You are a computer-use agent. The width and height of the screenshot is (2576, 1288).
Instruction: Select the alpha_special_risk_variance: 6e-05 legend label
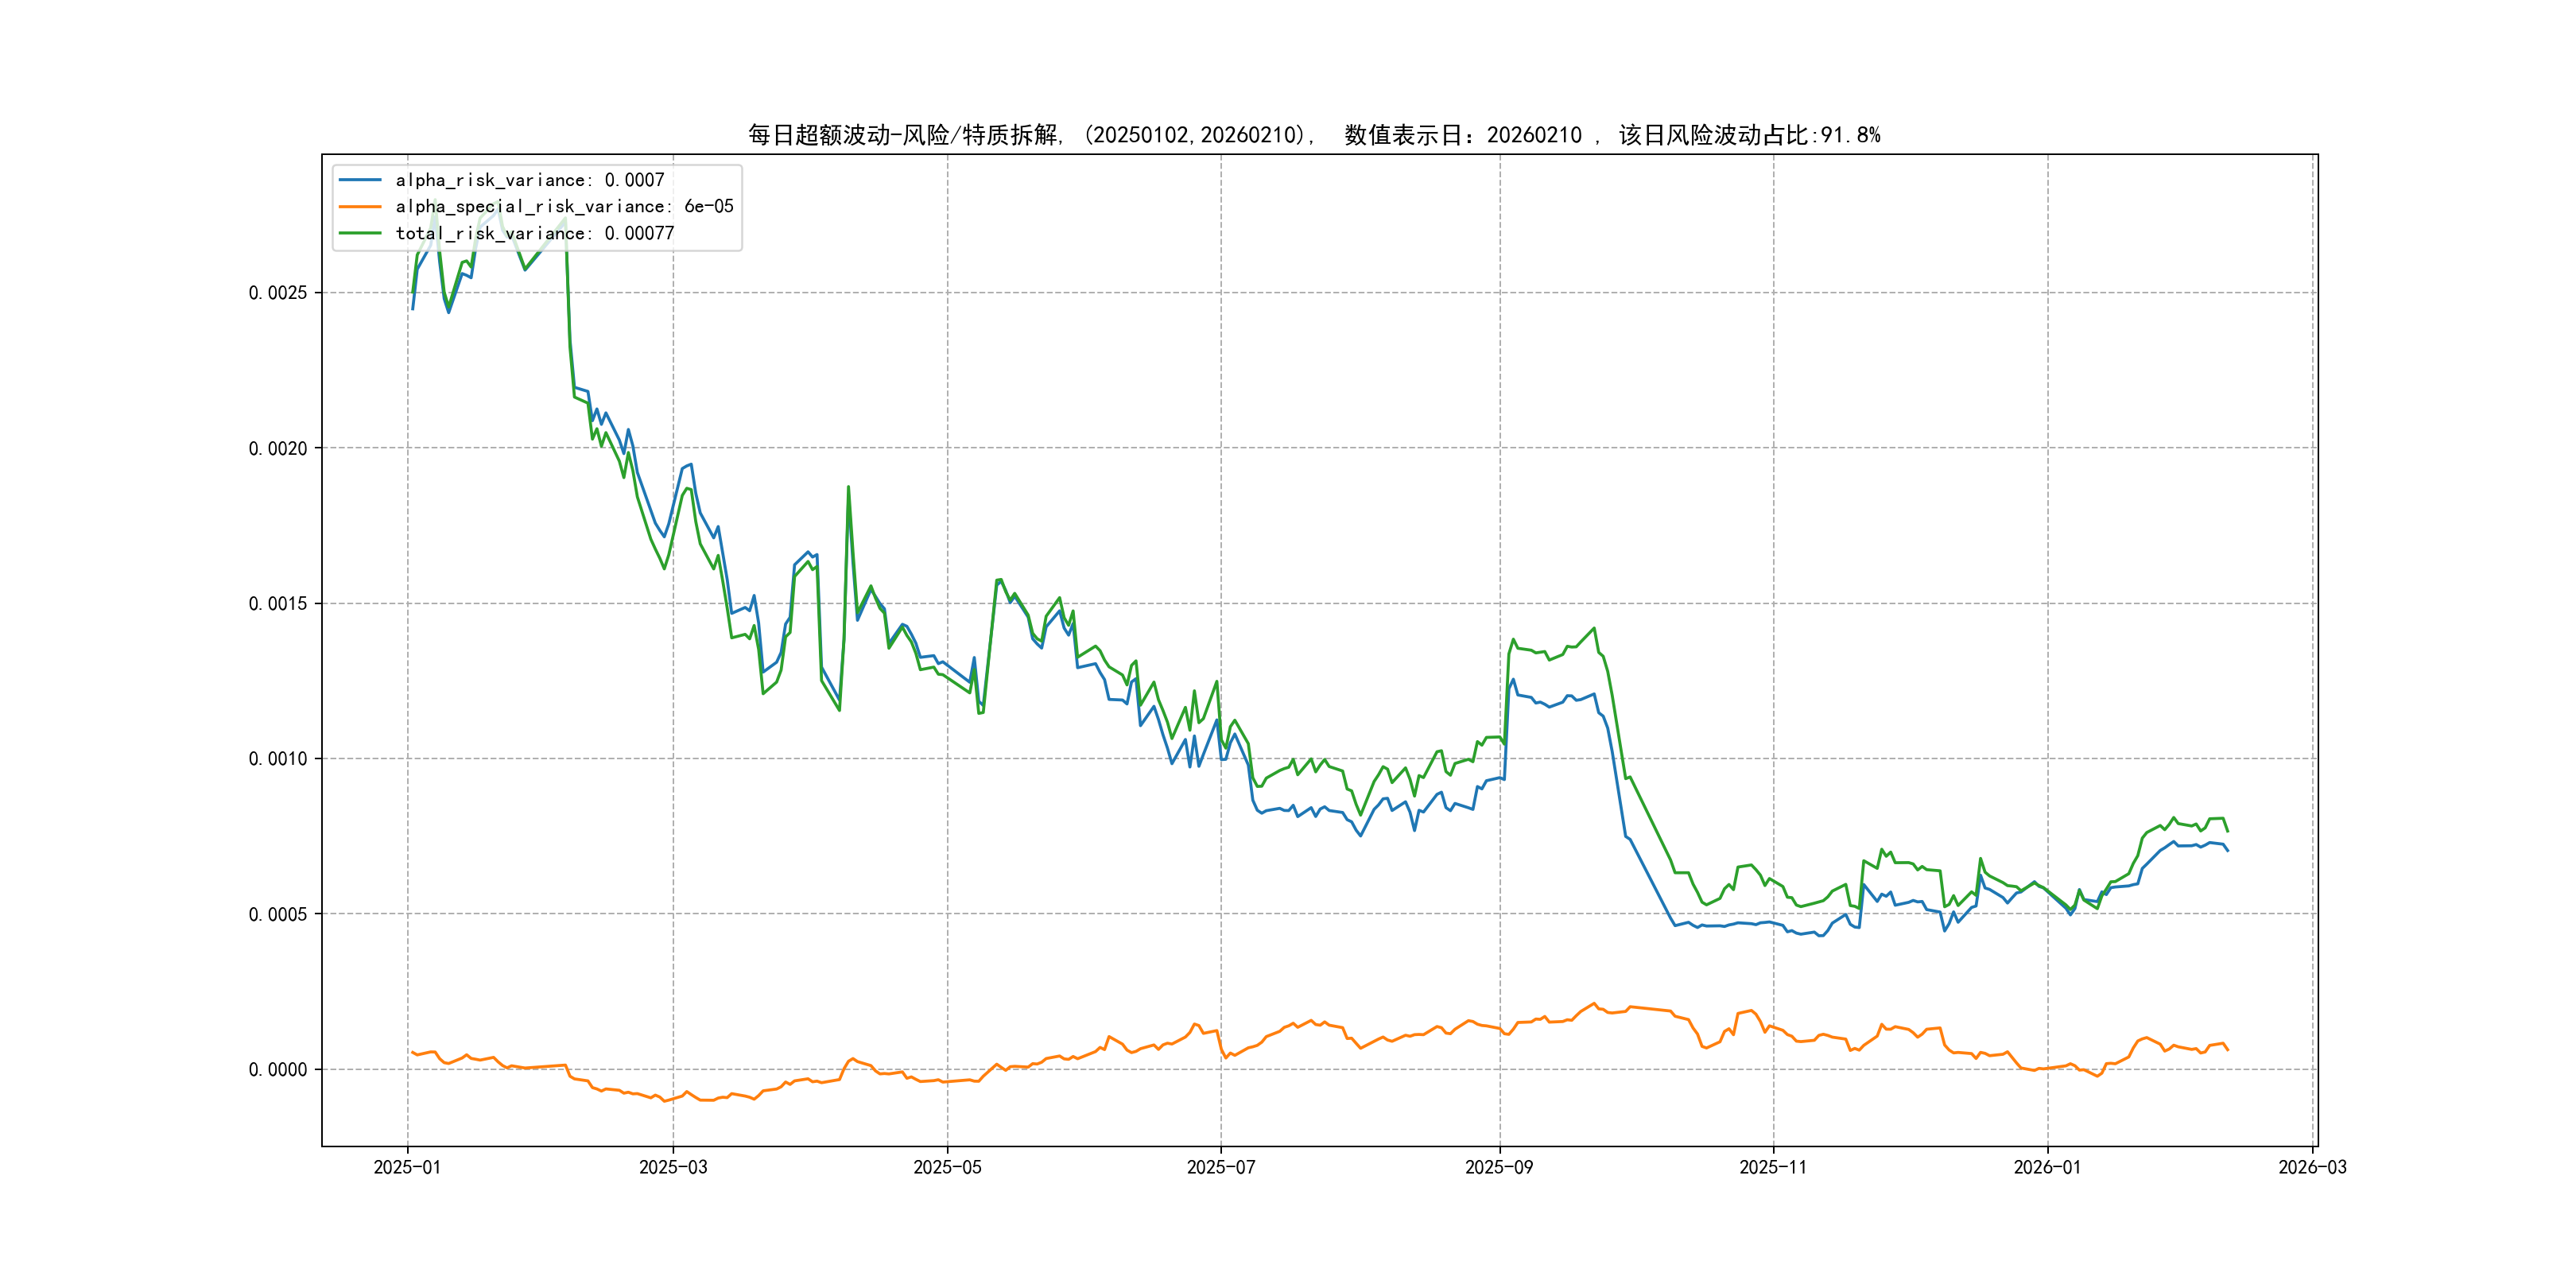tap(564, 206)
